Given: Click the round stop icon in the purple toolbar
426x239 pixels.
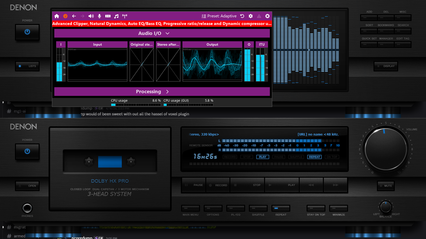Looking at the screenshot, I should click(267, 16).
